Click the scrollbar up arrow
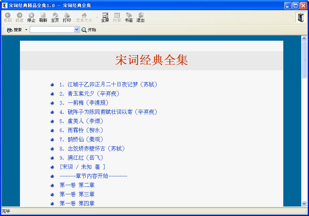The height and width of the screenshot is (216, 309). tap(304, 39)
